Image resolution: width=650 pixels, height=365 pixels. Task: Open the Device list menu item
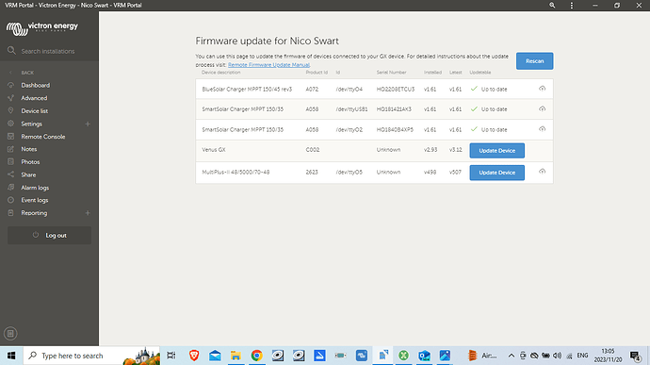pyautogui.click(x=35, y=111)
